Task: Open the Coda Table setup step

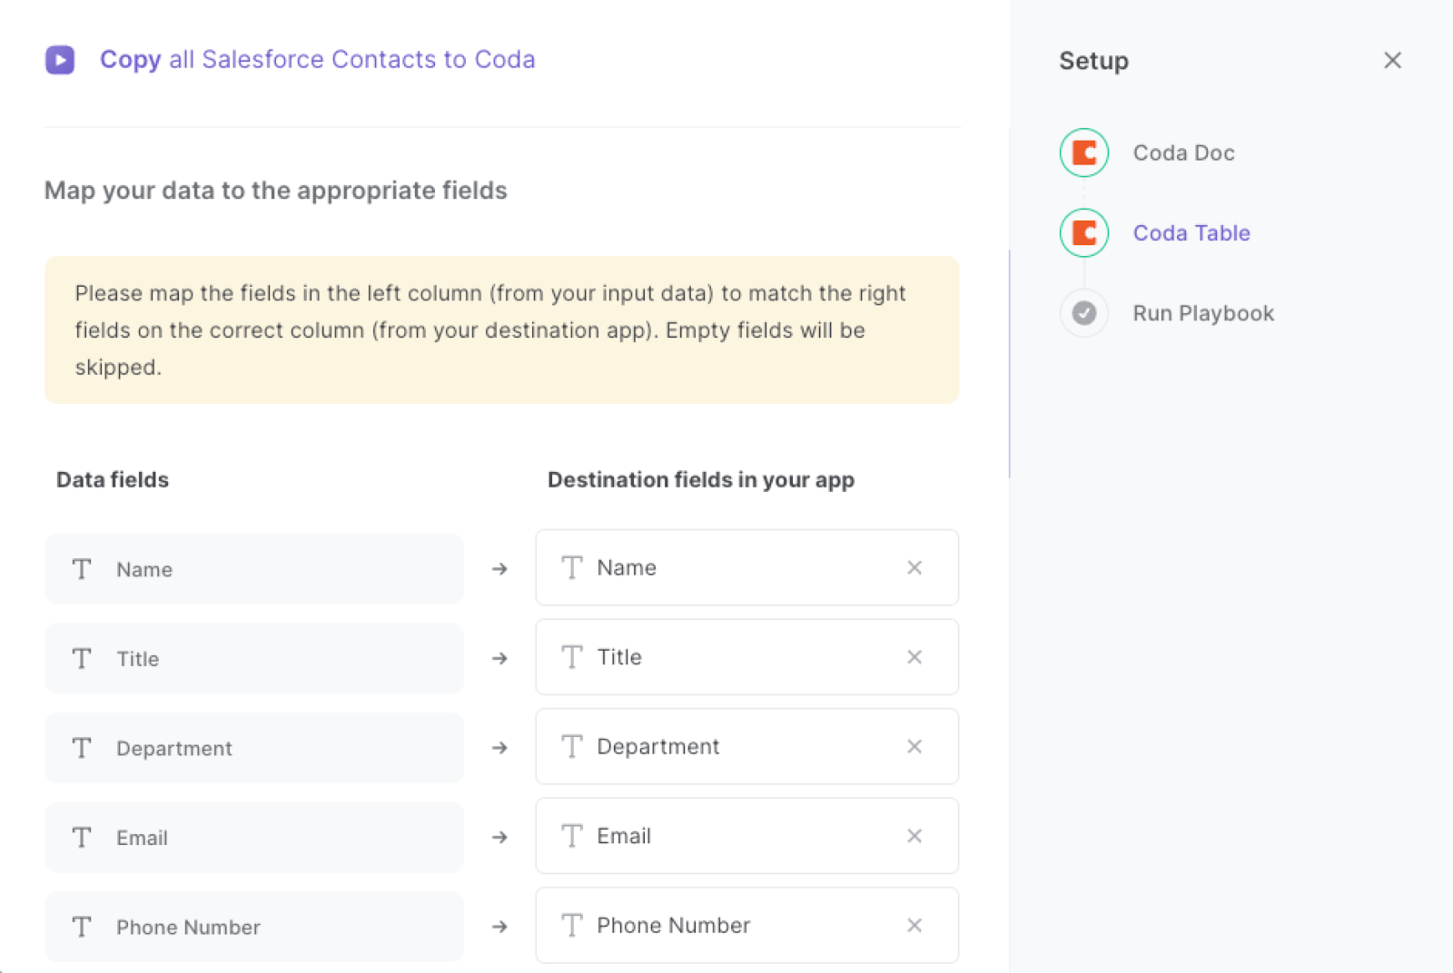Action: pyautogui.click(x=1191, y=233)
